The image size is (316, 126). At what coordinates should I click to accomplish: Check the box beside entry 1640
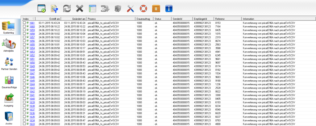click(x=24, y=99)
